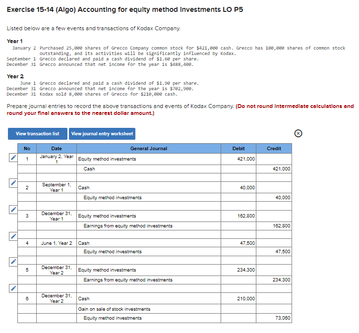This screenshot has height=333, width=359.
Task: Click entry number 6 cell
Action: tap(27, 298)
